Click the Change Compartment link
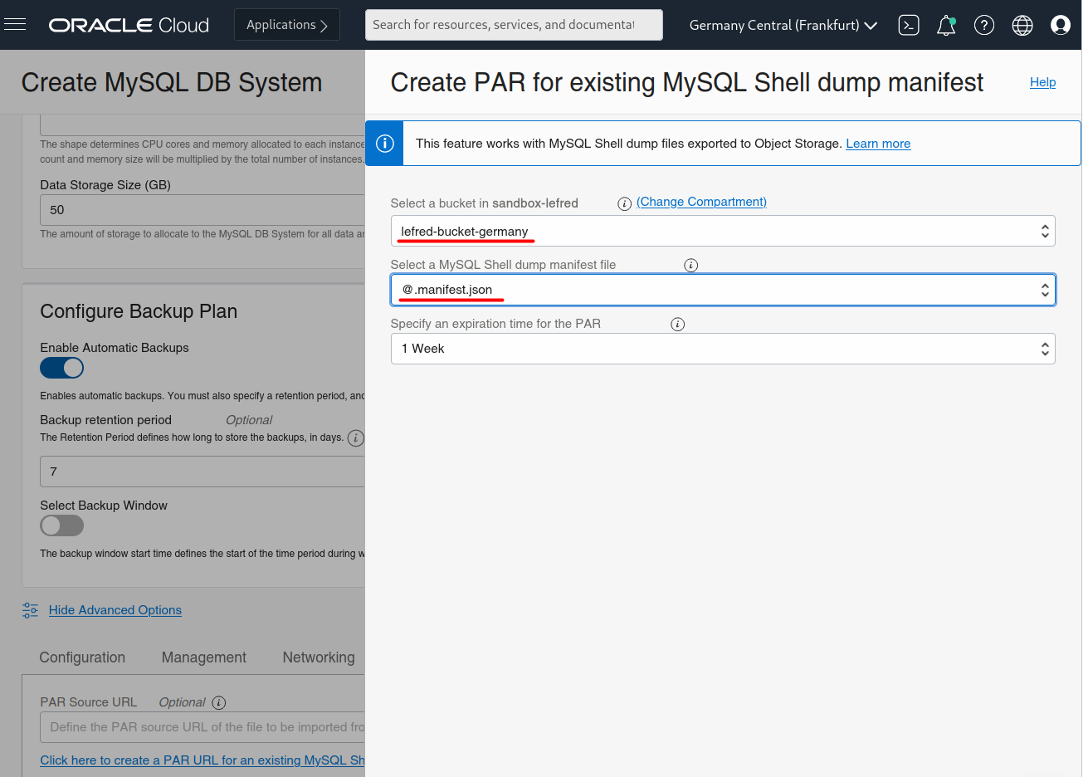Image resolution: width=1088 pixels, height=777 pixels. [x=701, y=202]
